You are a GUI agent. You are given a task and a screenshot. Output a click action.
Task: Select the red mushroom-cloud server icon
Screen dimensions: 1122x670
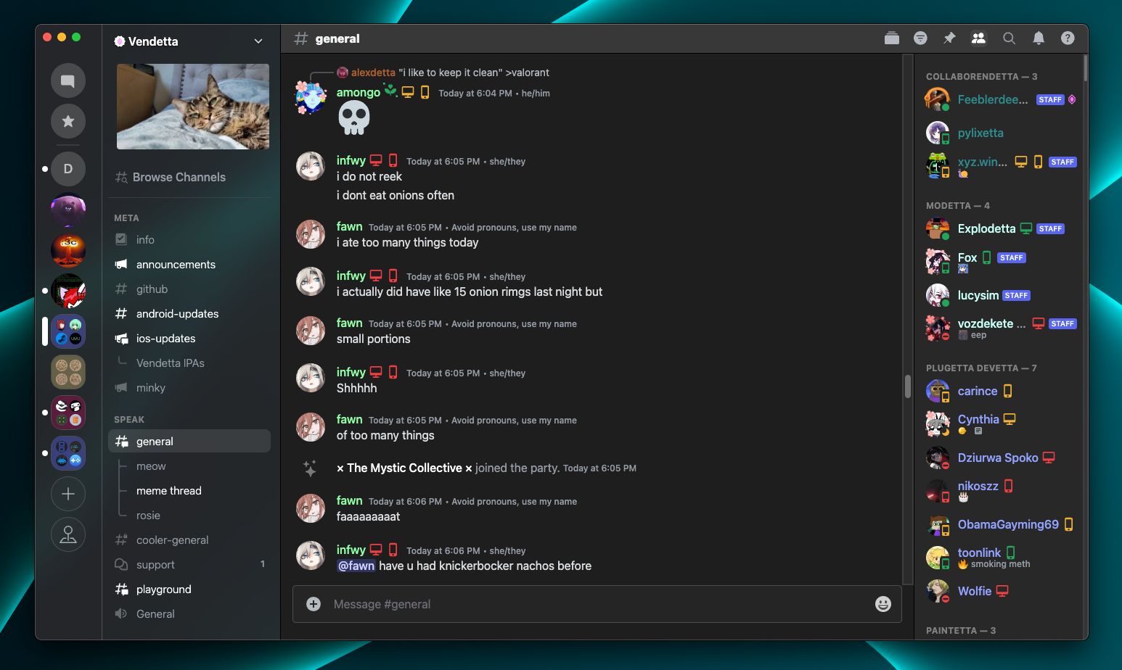click(68, 250)
